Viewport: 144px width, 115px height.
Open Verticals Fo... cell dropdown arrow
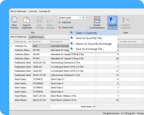coord(30,46)
